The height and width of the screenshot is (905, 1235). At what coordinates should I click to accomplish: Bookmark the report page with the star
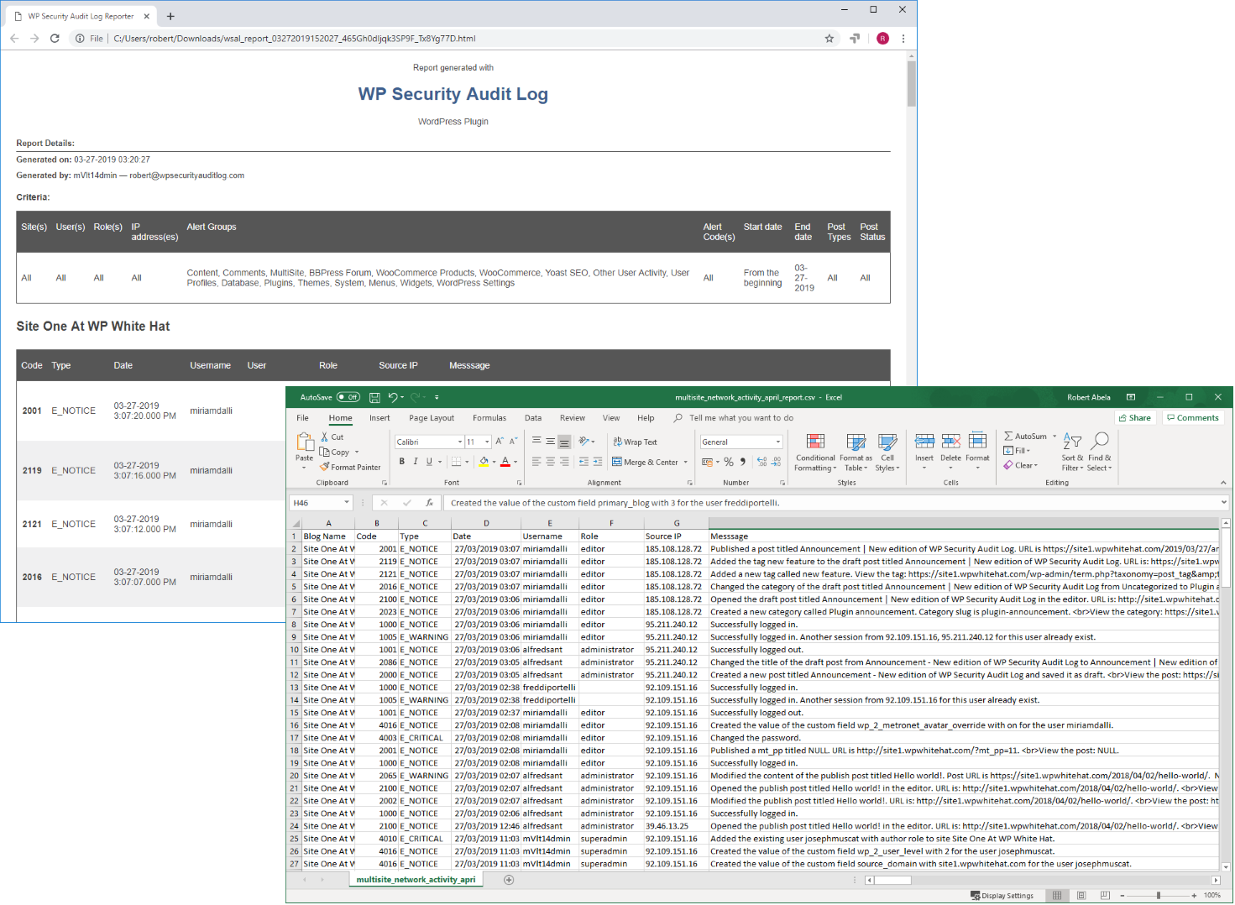[x=829, y=39]
